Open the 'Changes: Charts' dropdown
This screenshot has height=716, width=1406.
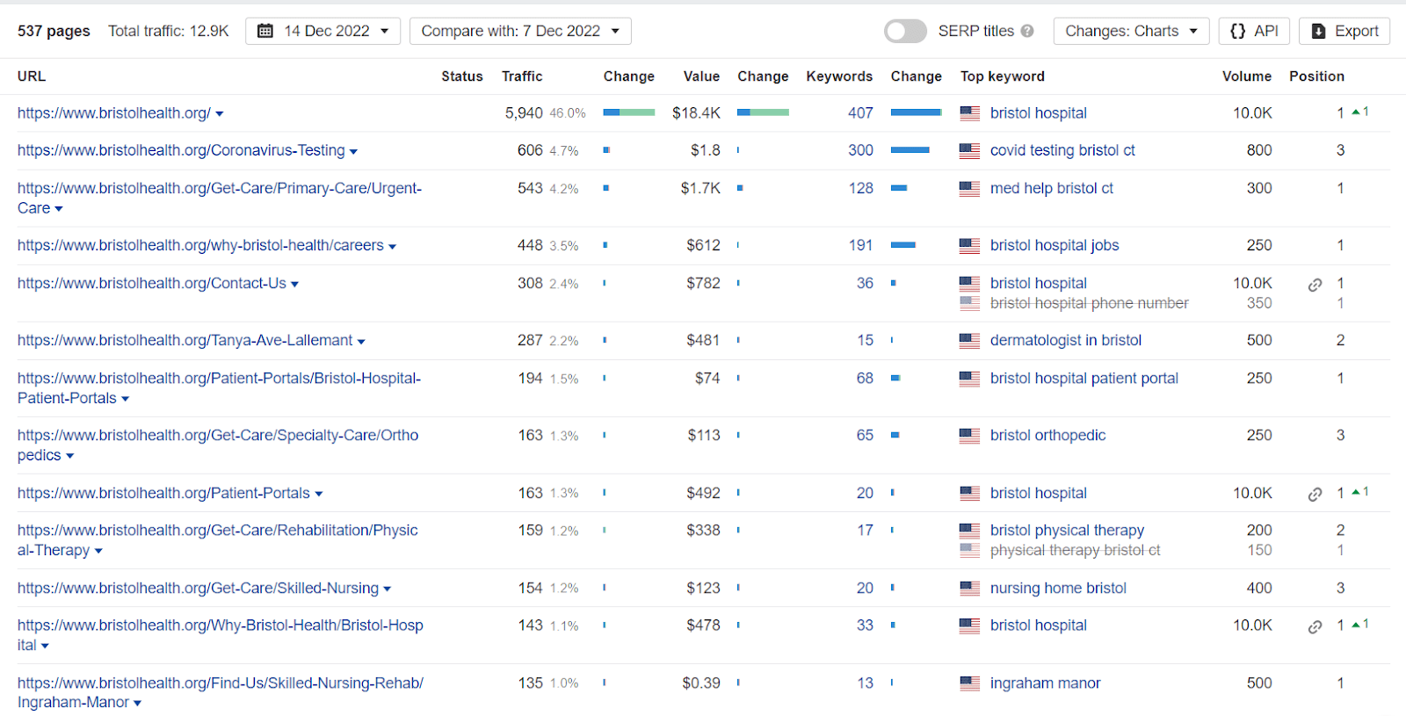(x=1132, y=32)
